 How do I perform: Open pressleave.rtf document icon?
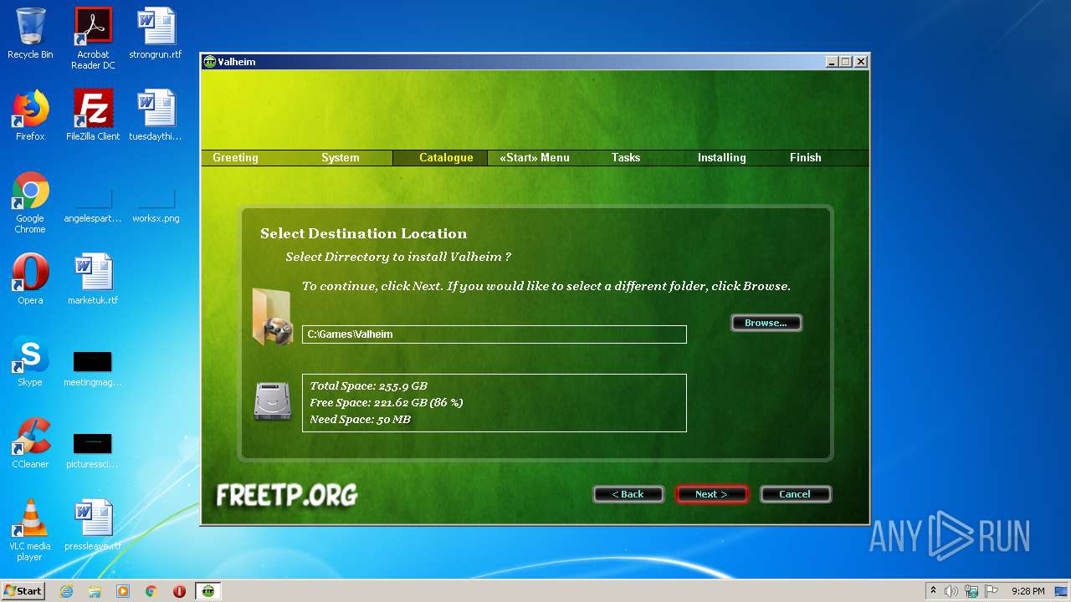tap(93, 525)
